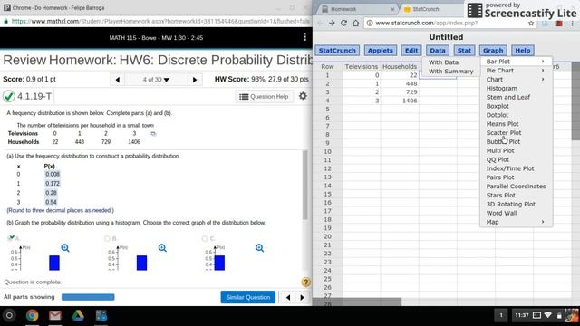Click the Similar Question button
This screenshot has height=326, width=580.
click(247, 297)
